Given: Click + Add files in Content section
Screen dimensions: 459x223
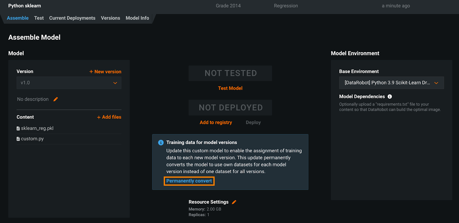Looking at the screenshot, I should pyautogui.click(x=109, y=117).
